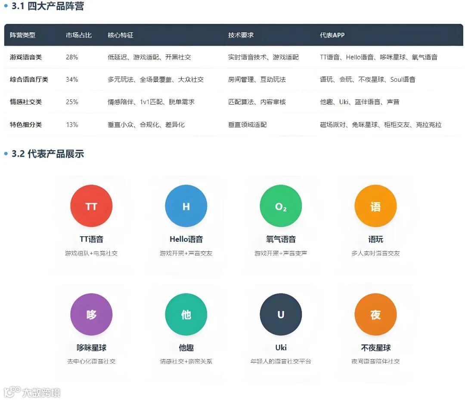The width and height of the screenshot is (465, 401).
Task: Click the orange 夜 icon for 不夜星球
Action: click(x=375, y=314)
